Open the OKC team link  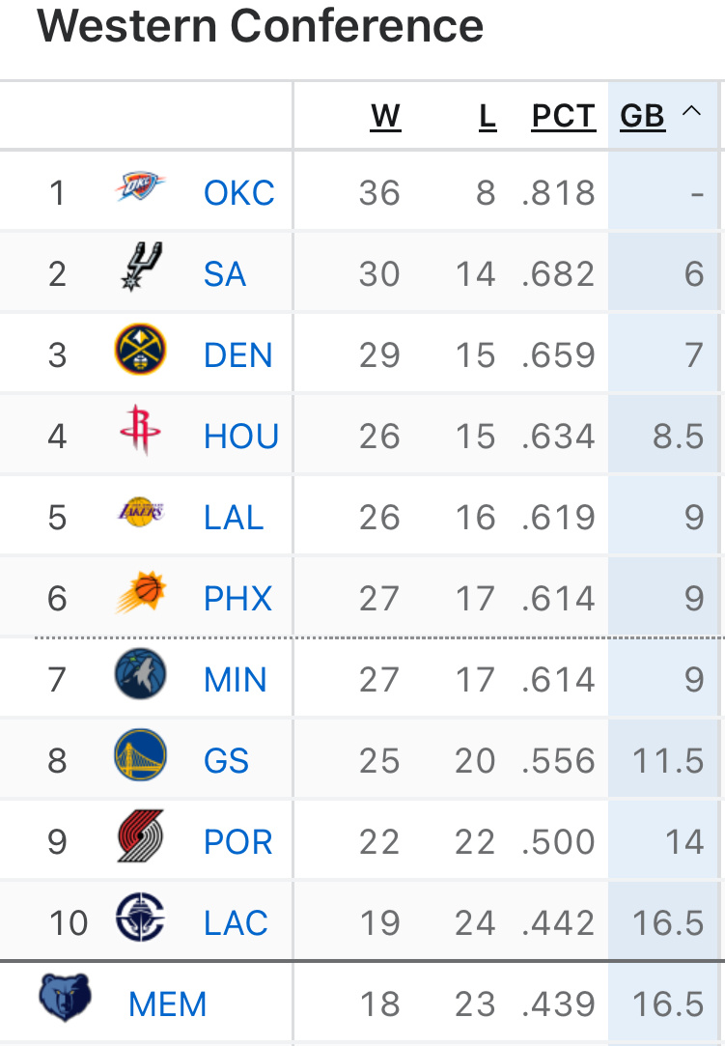pyautogui.click(x=239, y=193)
